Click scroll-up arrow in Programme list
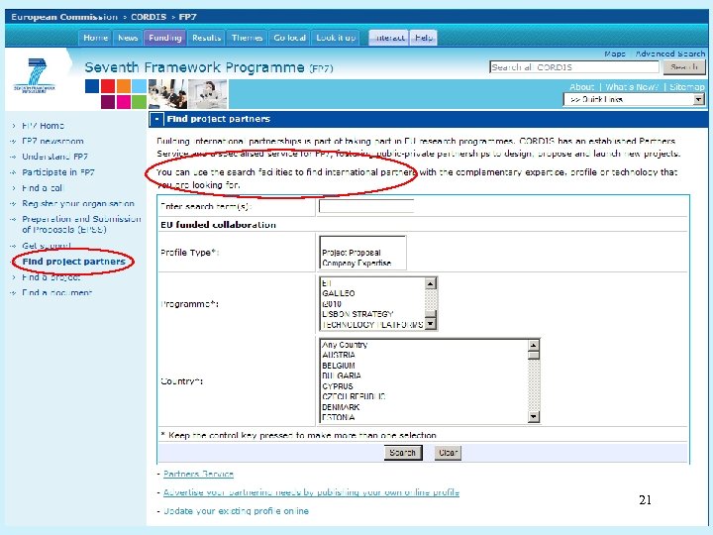The image size is (713, 535). pos(430,283)
